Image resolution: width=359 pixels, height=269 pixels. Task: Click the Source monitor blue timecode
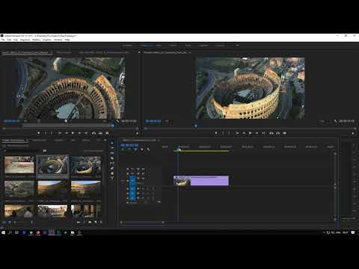11,121
